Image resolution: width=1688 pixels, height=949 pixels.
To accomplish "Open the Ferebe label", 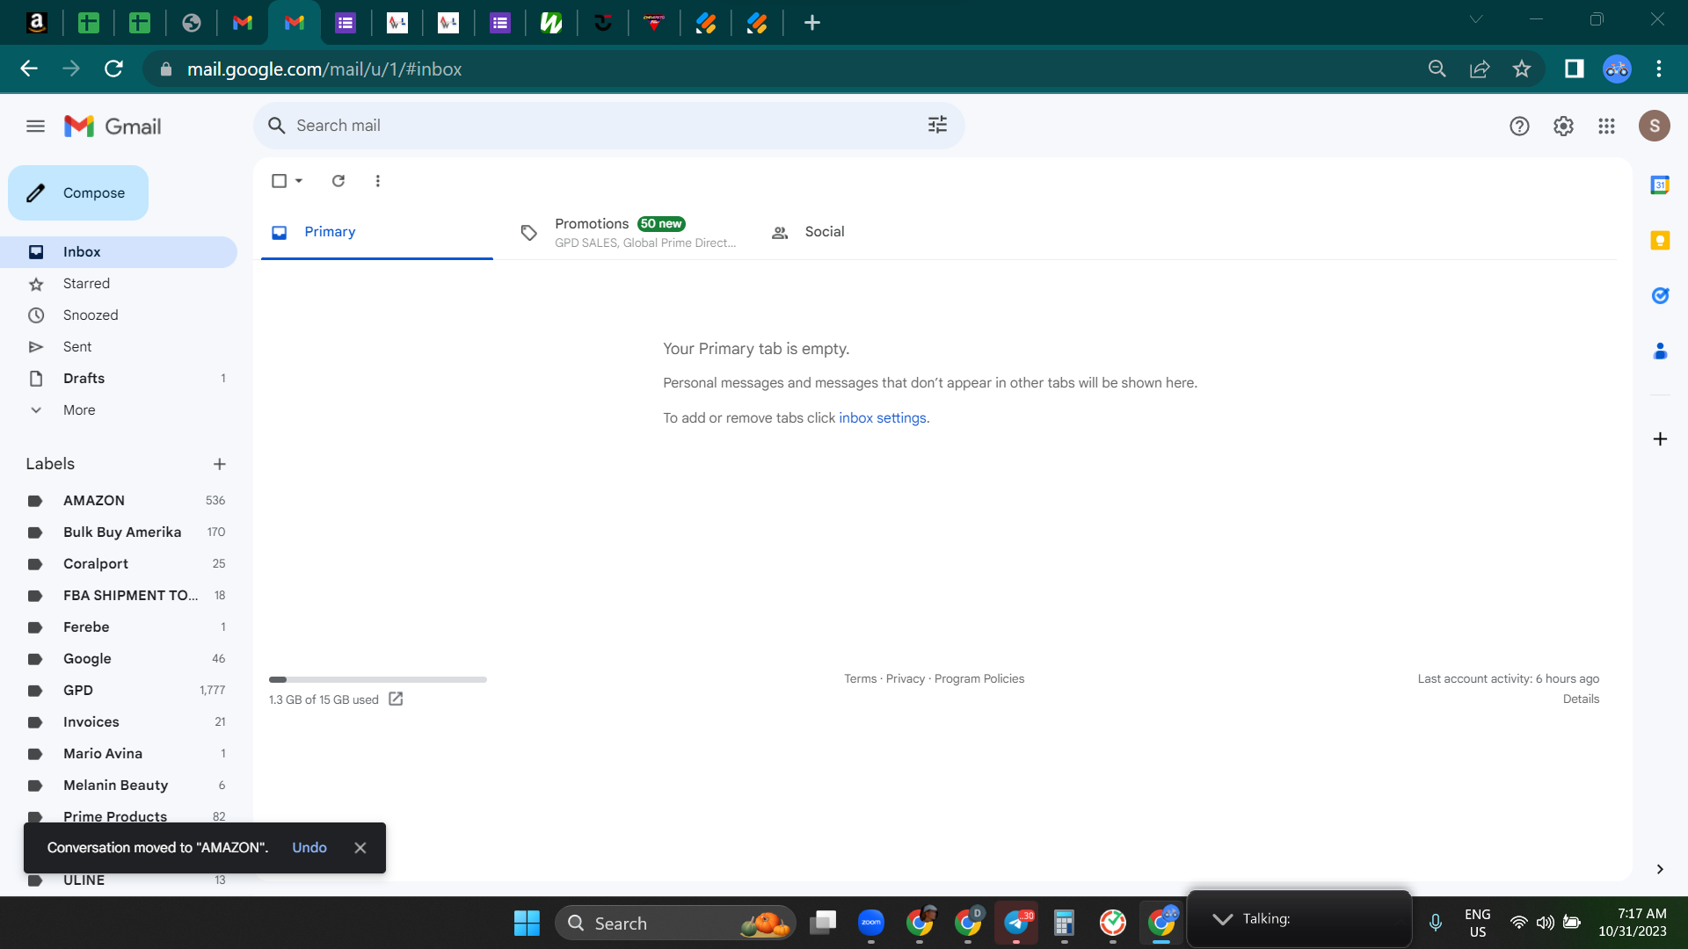I will (x=119, y=627).
